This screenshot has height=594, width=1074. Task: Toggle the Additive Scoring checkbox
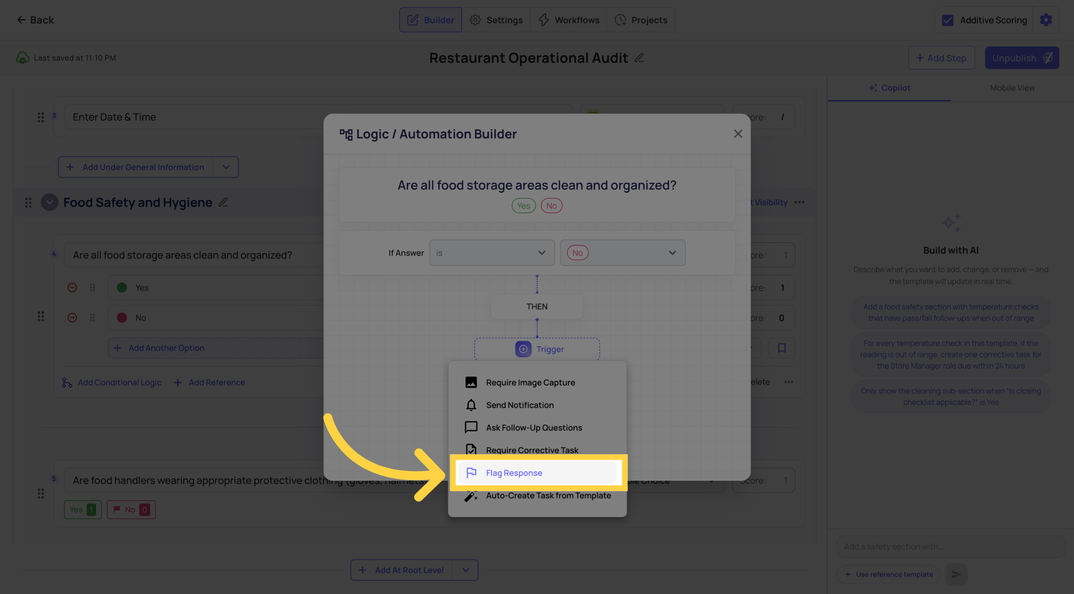947,20
